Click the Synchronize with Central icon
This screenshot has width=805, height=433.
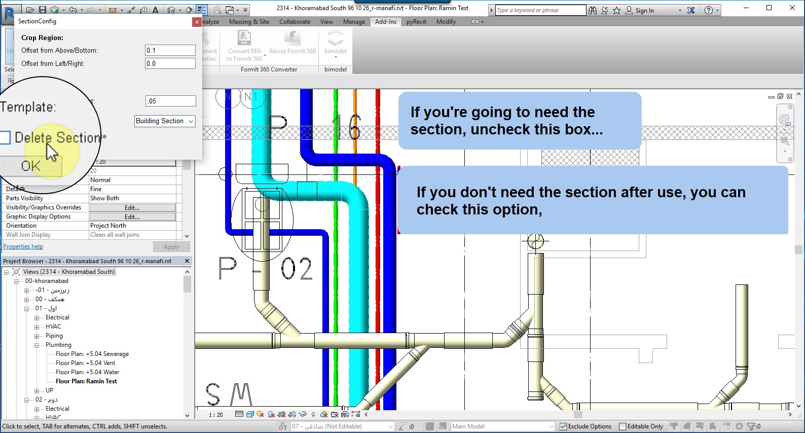[x=55, y=10]
